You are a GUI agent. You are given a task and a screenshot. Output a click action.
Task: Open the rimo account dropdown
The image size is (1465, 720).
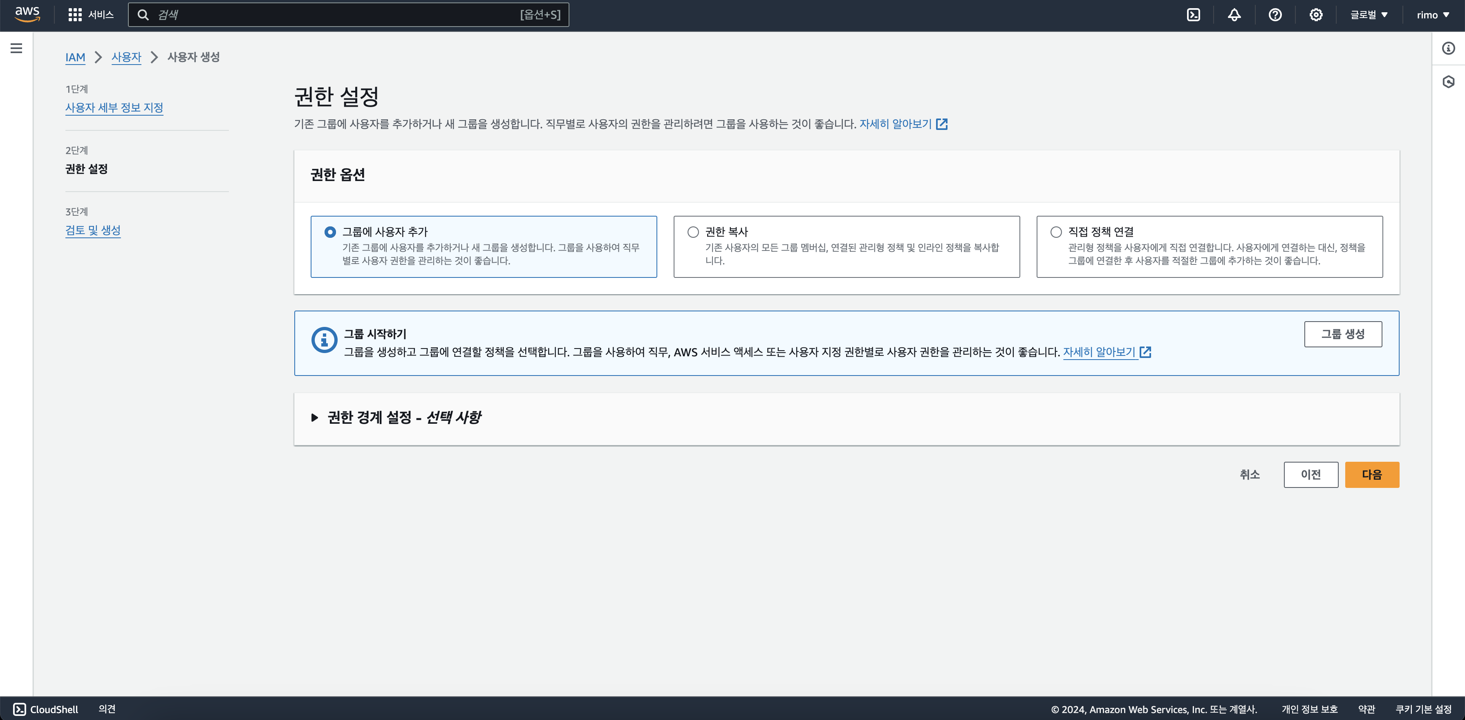point(1433,15)
